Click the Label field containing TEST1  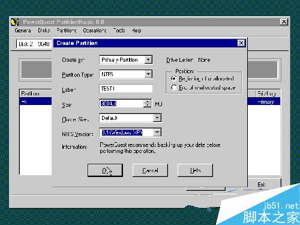(126, 88)
